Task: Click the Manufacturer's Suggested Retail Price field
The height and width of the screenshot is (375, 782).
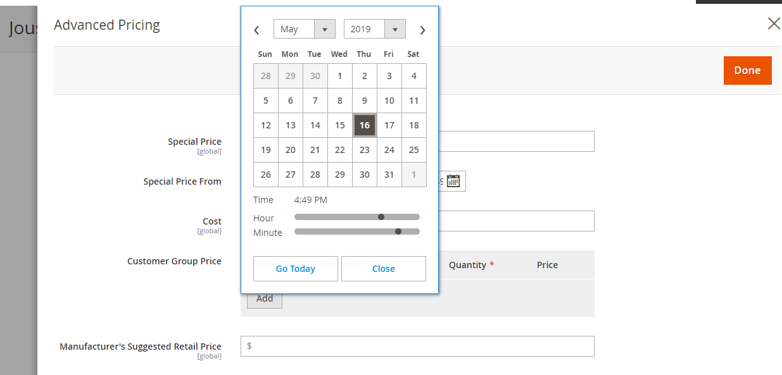Action: click(418, 346)
